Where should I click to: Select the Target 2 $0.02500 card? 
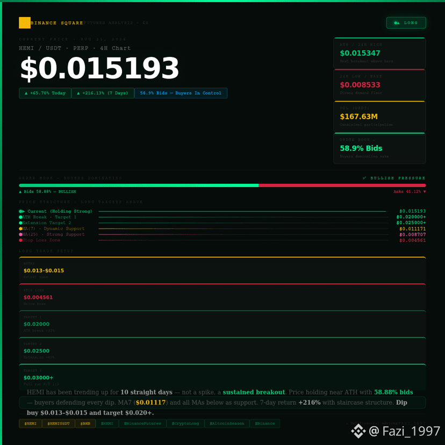click(x=223, y=350)
